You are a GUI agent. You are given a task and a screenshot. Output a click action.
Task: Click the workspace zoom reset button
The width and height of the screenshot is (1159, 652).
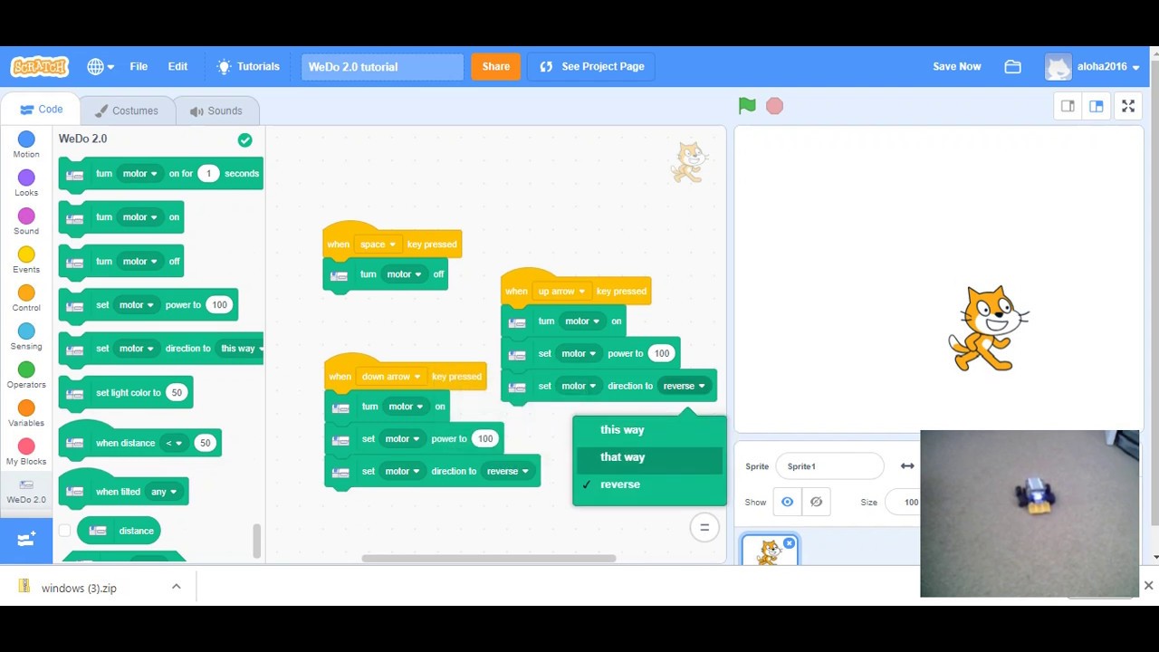tap(704, 527)
